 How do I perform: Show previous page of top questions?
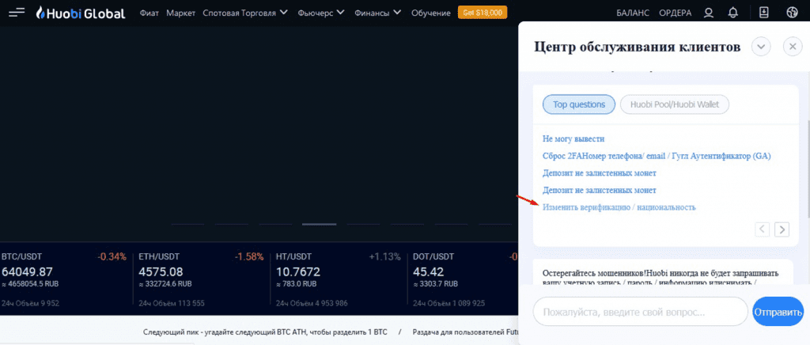(x=763, y=229)
